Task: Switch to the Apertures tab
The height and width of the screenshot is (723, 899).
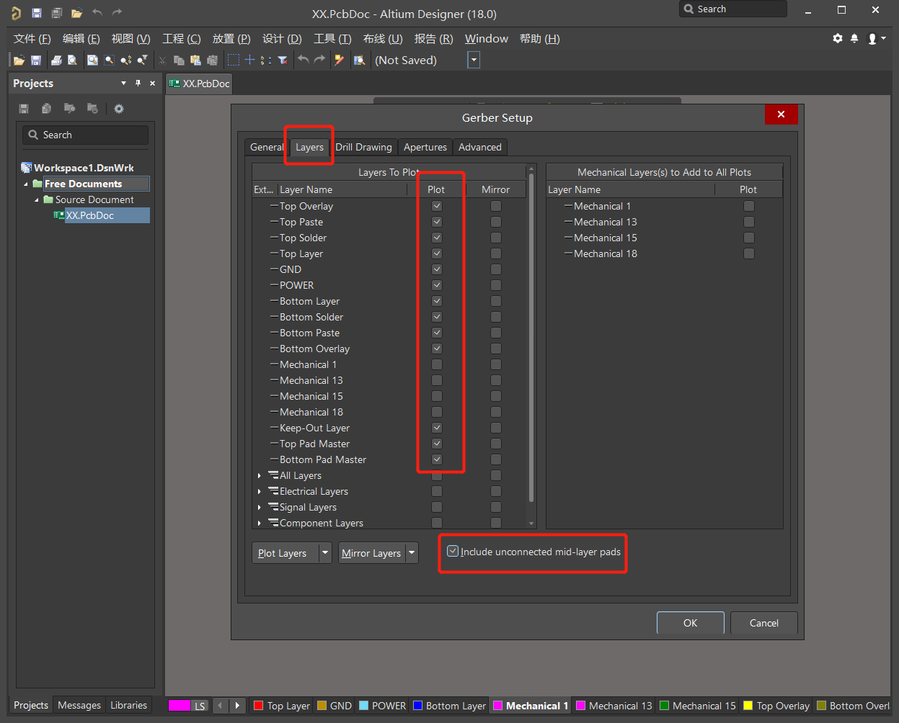Action: pyautogui.click(x=425, y=147)
